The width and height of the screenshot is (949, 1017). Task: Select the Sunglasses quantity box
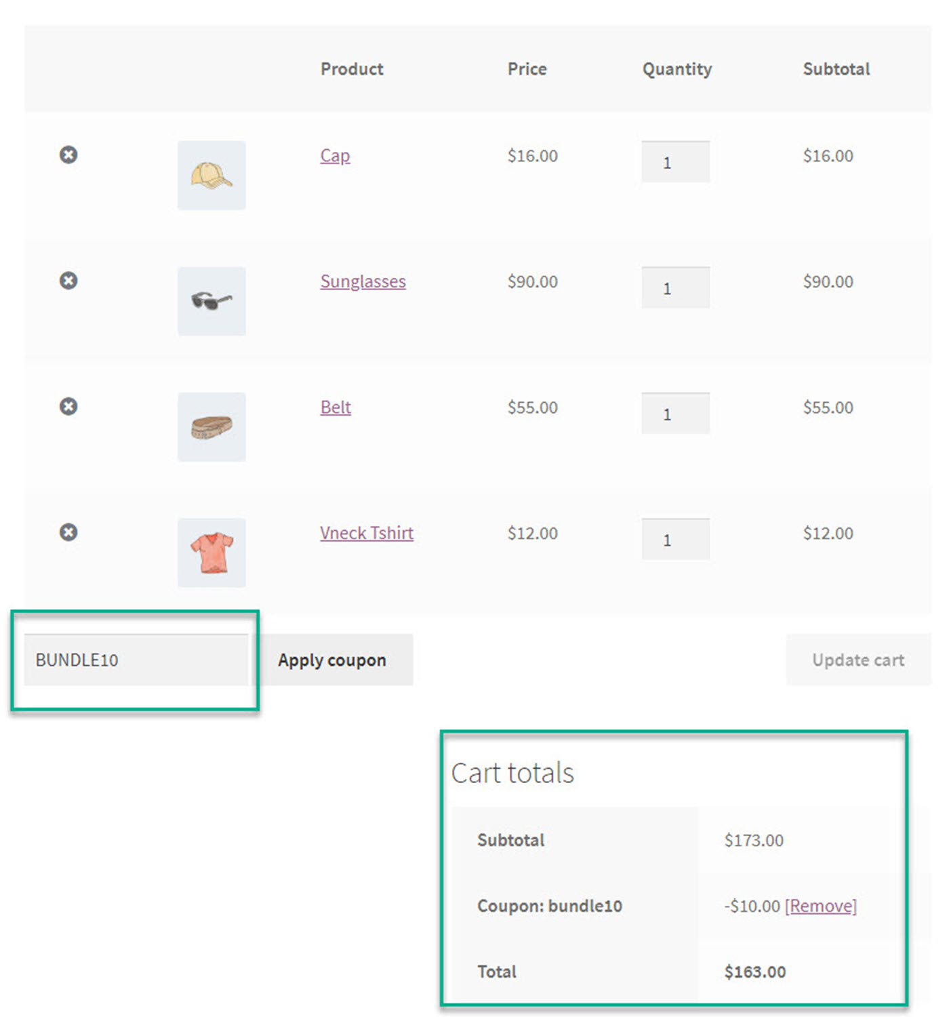click(675, 287)
